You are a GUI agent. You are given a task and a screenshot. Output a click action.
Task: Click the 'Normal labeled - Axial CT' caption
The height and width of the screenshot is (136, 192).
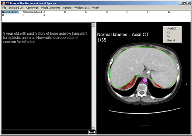coord(123,35)
